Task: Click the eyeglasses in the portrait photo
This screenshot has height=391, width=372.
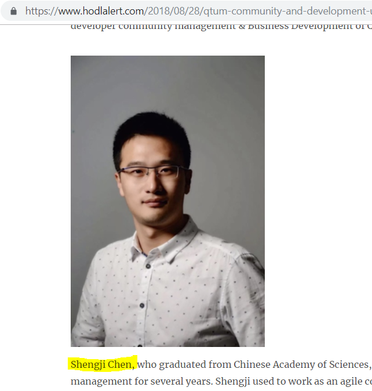Action: coord(154,171)
